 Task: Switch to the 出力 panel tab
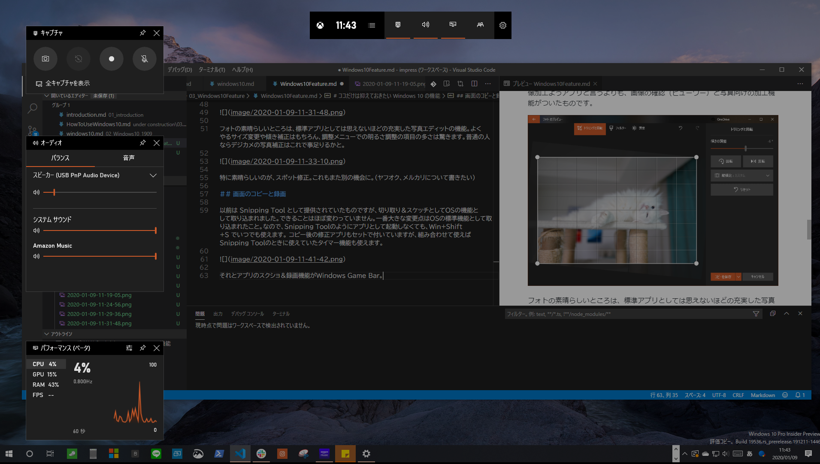(x=218, y=314)
